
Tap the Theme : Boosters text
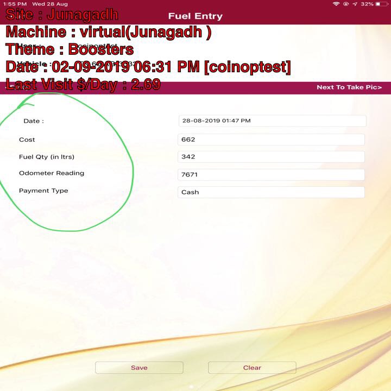70,50
